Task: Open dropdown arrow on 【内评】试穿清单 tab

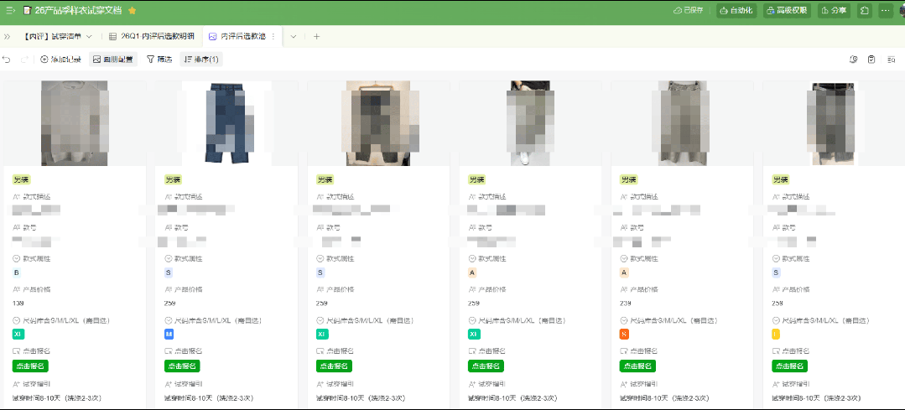Action: (89, 37)
